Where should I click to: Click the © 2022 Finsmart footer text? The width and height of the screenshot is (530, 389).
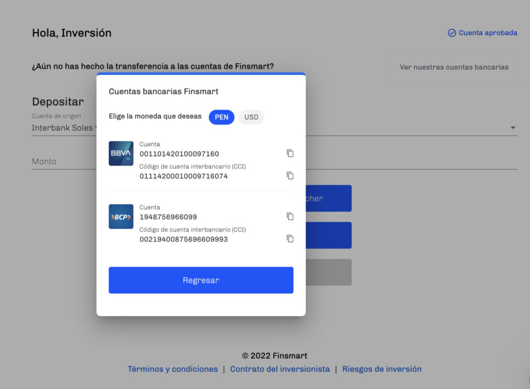pos(274,356)
